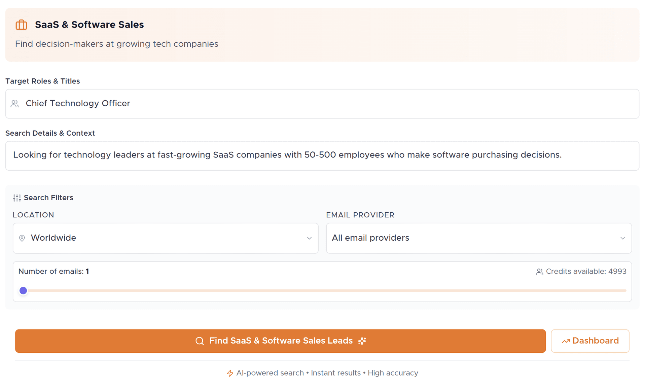646x386 pixels.
Task: Click Find SaaS & Software Sales Leads
Action: pos(281,341)
